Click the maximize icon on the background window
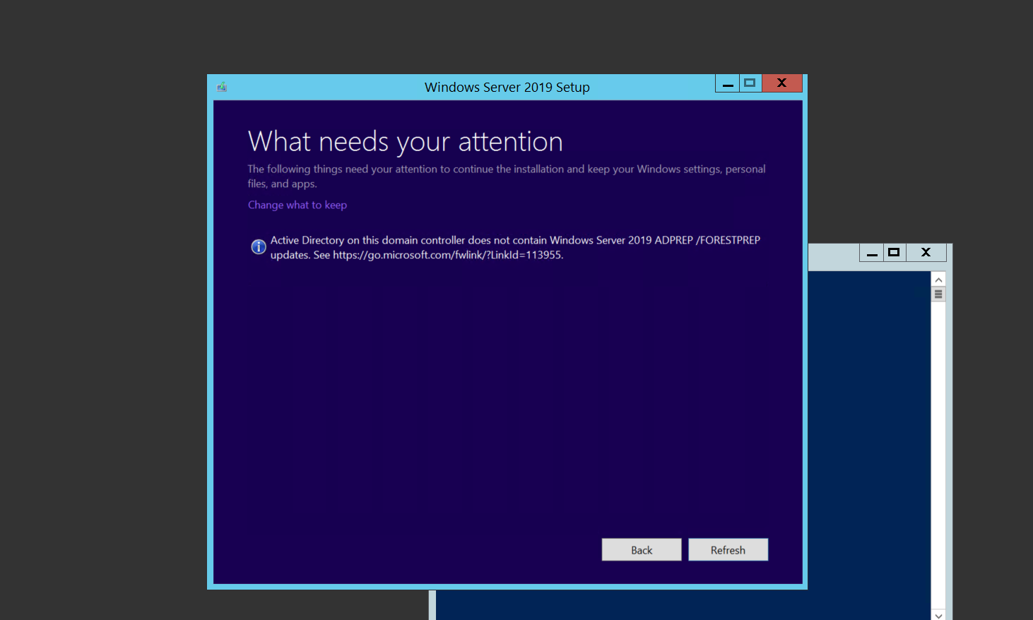Image resolution: width=1033 pixels, height=620 pixels. click(x=894, y=252)
